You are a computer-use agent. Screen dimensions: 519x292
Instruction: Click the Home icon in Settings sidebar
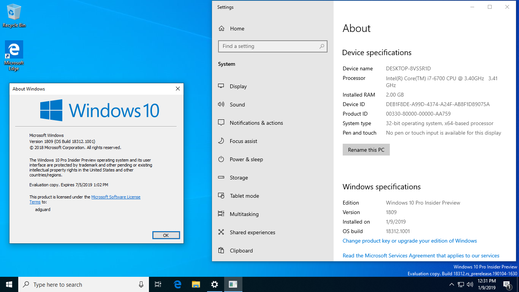pyautogui.click(x=222, y=29)
